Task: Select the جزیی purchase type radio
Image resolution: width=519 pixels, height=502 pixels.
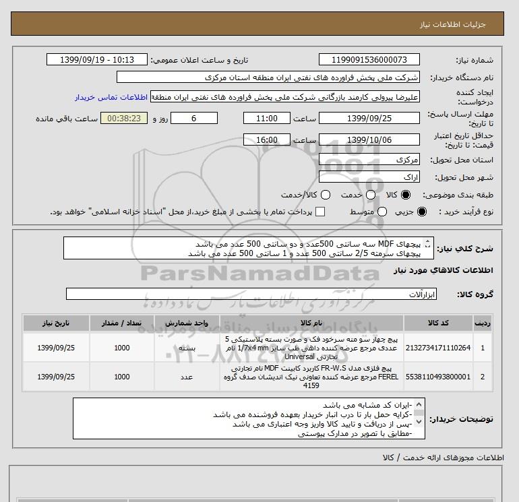Action: (x=422, y=212)
